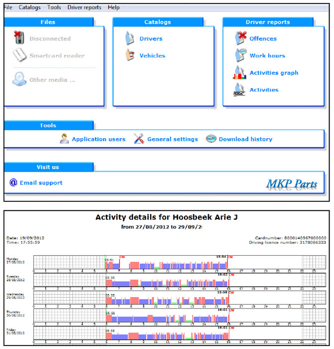The height and width of the screenshot is (349, 334).
Task: Click the Drivers catalog icon
Action: [x=130, y=38]
